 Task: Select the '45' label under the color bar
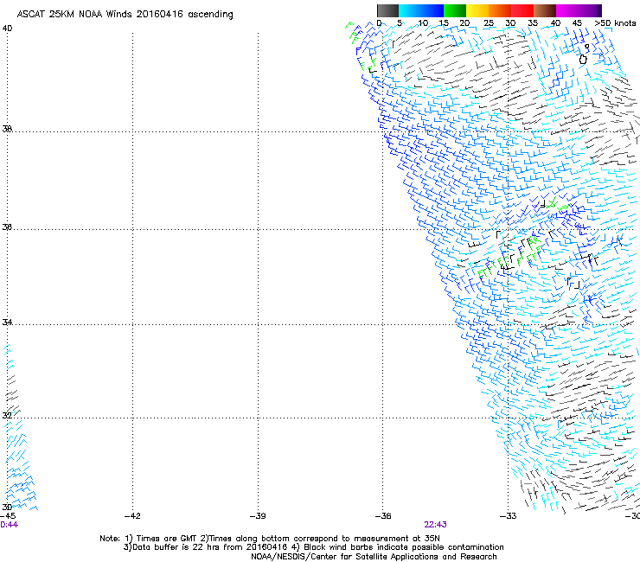[x=577, y=23]
